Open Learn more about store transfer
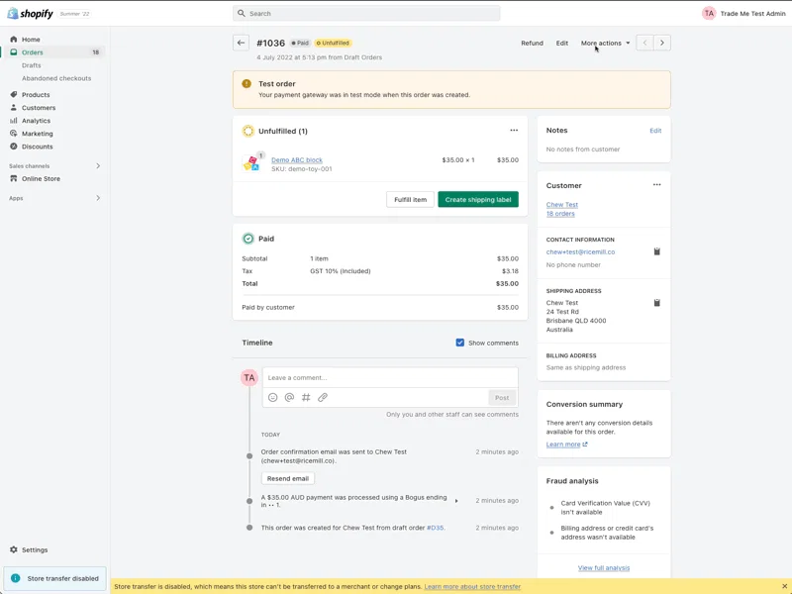 (x=472, y=587)
